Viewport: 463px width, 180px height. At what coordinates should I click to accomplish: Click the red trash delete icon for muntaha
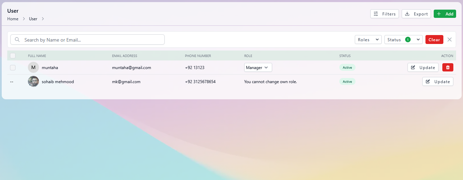pos(447,67)
